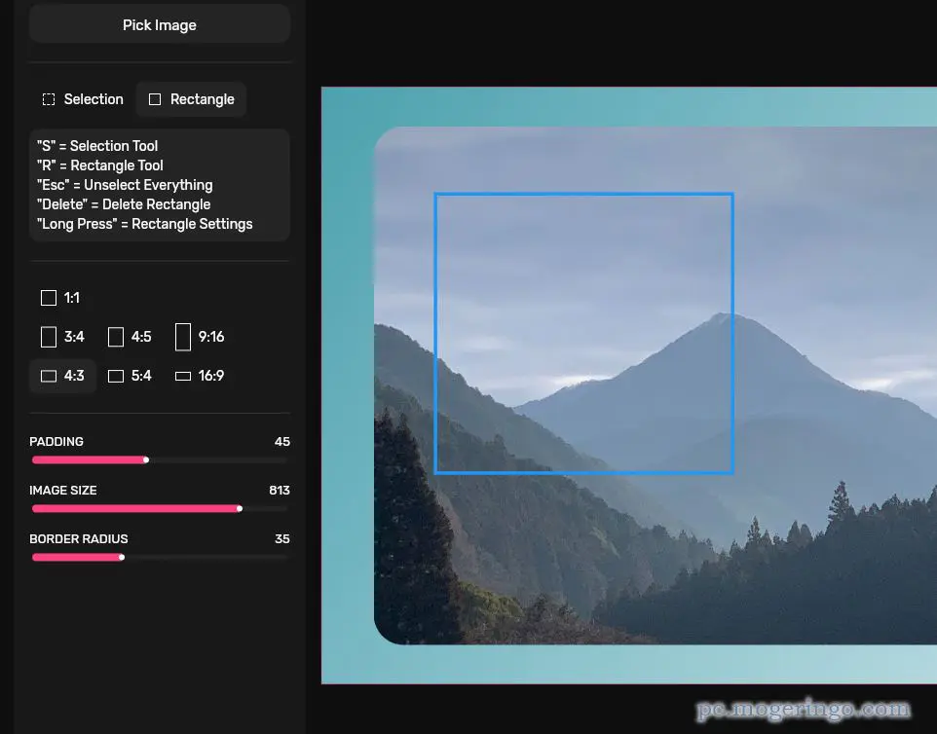937x734 pixels.
Task: Click the 3:4 ratio label
Action: [74, 337]
